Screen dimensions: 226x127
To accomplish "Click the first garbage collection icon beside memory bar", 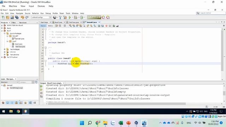I will click(x=103, y=17).
